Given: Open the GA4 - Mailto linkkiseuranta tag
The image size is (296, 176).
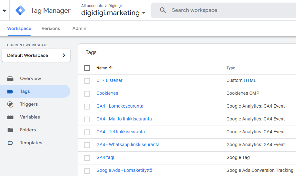Looking at the screenshot, I should [124, 119].
